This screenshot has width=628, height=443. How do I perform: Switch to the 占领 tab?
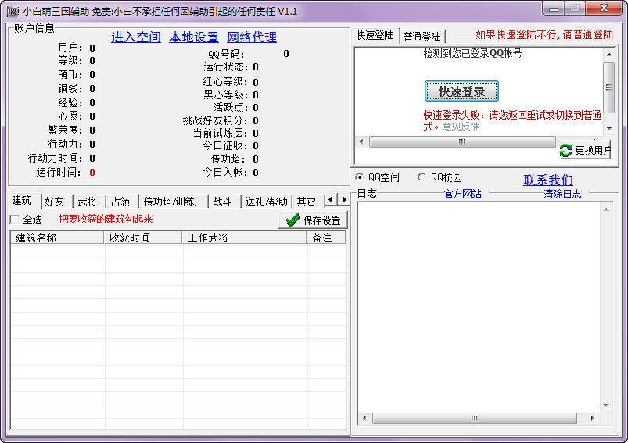120,202
